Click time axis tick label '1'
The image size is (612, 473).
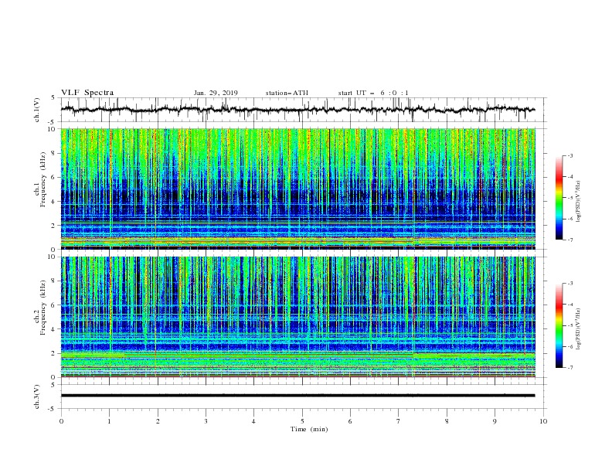click(x=109, y=421)
